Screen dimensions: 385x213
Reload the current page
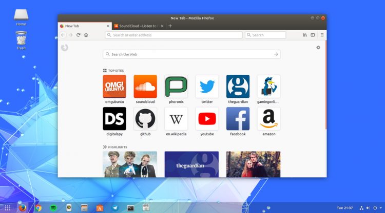click(x=79, y=35)
